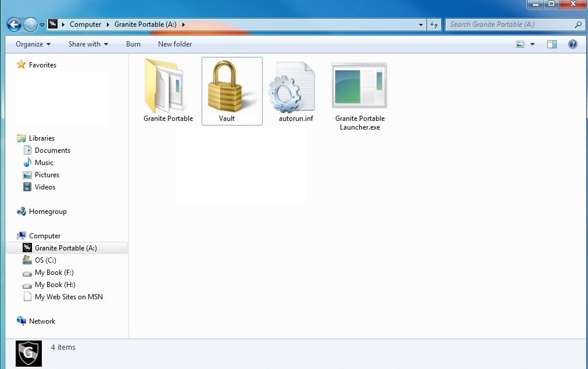Image resolution: width=588 pixels, height=369 pixels.
Task: Click the shield icon beside Granite Portable (A:)
Action: click(x=27, y=248)
